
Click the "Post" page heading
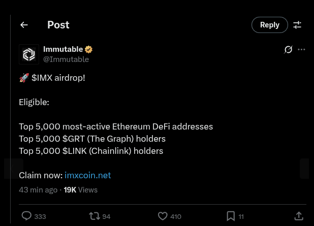click(x=58, y=25)
